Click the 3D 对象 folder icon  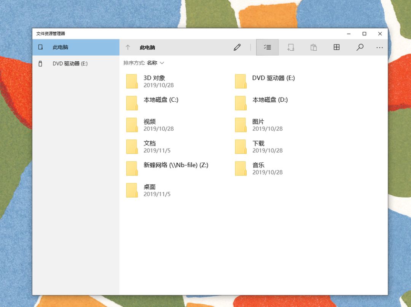click(x=132, y=82)
